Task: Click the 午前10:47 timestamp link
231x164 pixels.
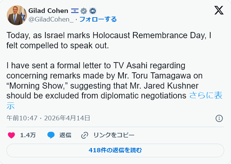Action: click(x=22, y=118)
